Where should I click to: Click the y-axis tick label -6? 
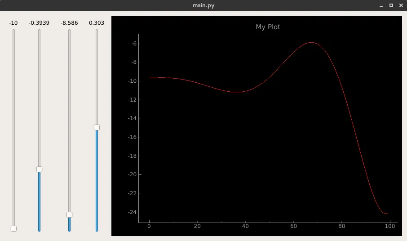point(134,43)
